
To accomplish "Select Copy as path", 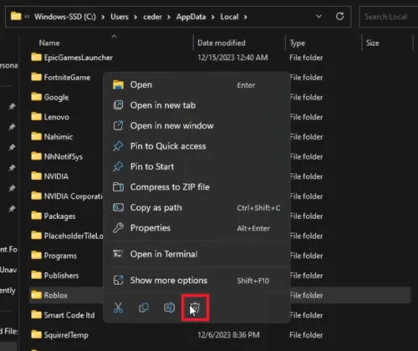I will point(196,207).
